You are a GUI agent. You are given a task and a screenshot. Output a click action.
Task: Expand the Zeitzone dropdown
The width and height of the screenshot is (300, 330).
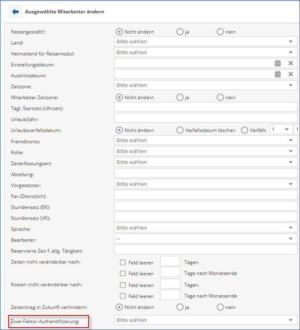[206, 85]
